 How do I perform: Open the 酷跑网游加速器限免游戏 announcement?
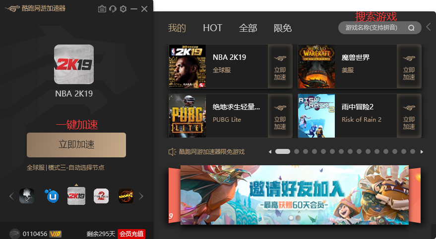(x=212, y=151)
